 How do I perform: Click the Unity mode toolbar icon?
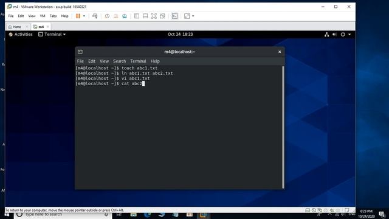[x=162, y=16]
